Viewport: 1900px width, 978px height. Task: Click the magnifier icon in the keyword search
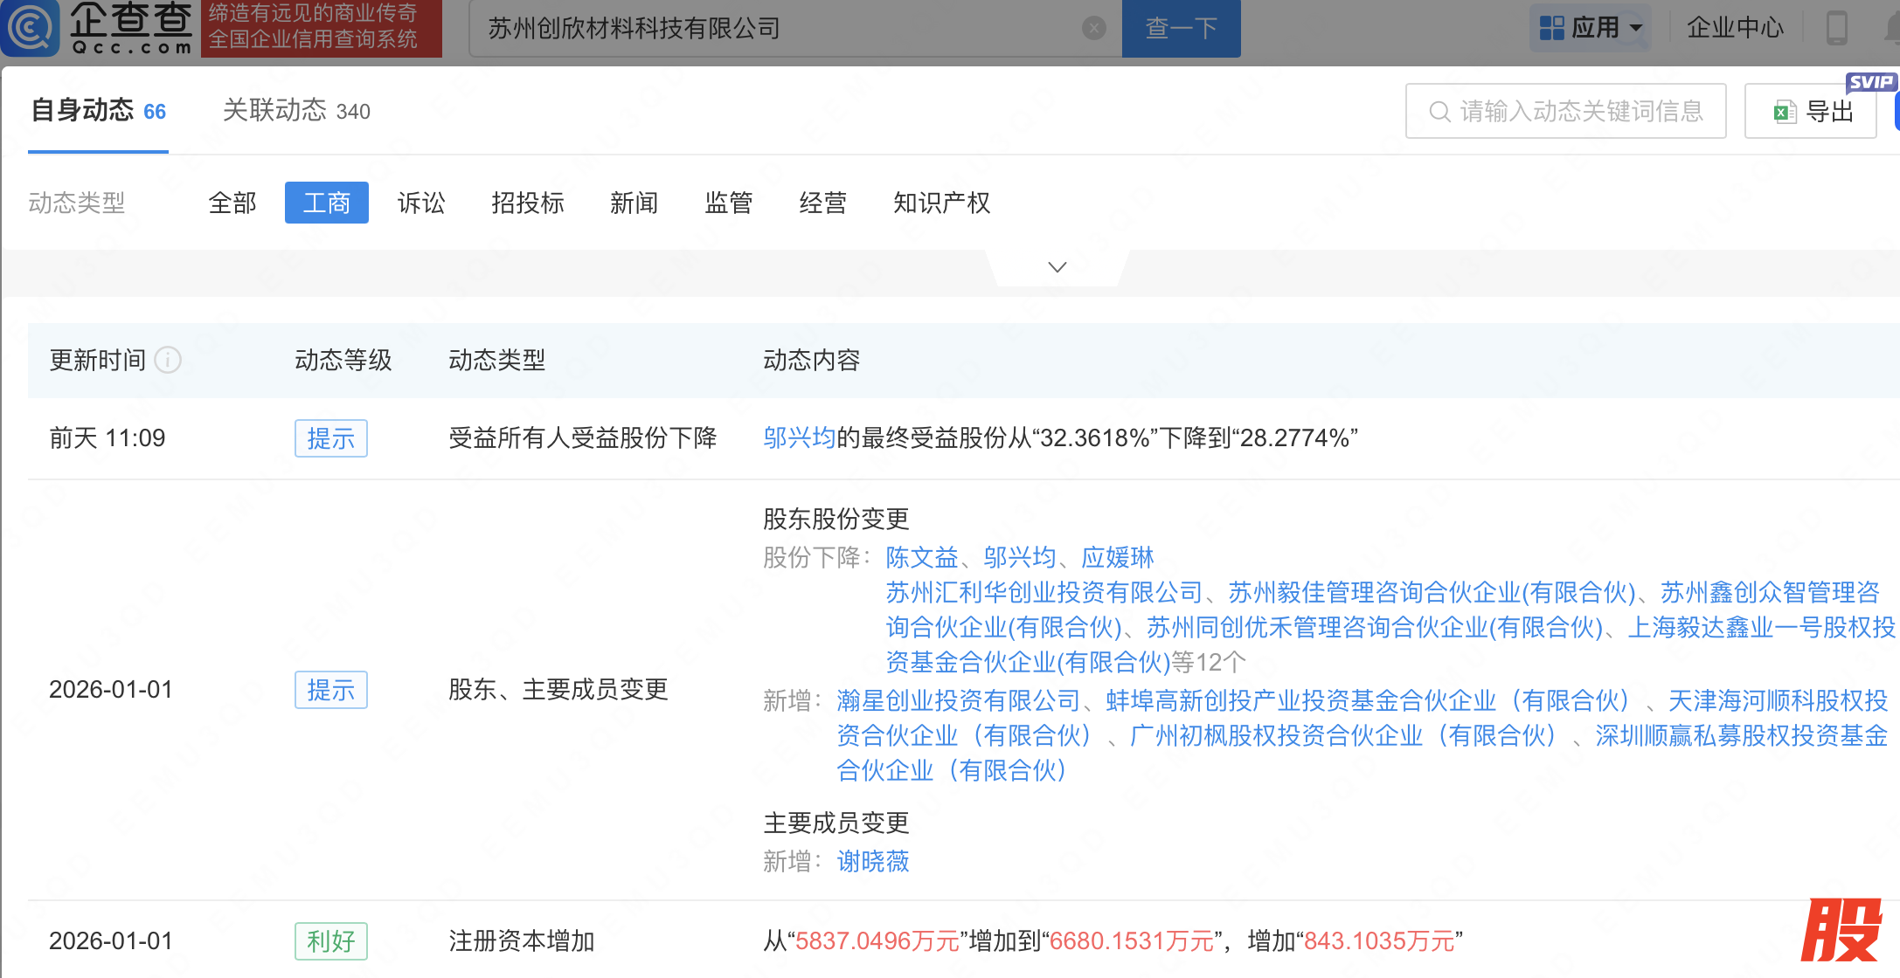[x=1439, y=112]
